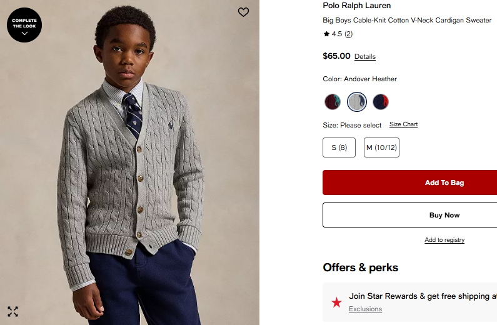Image resolution: width=497 pixels, height=325 pixels.
Task: Click the Cable-Knit Cardigan Sweater product title
Action: pyautogui.click(x=407, y=21)
